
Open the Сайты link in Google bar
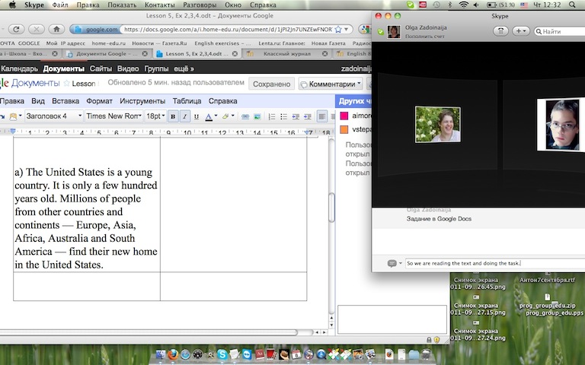coord(101,69)
